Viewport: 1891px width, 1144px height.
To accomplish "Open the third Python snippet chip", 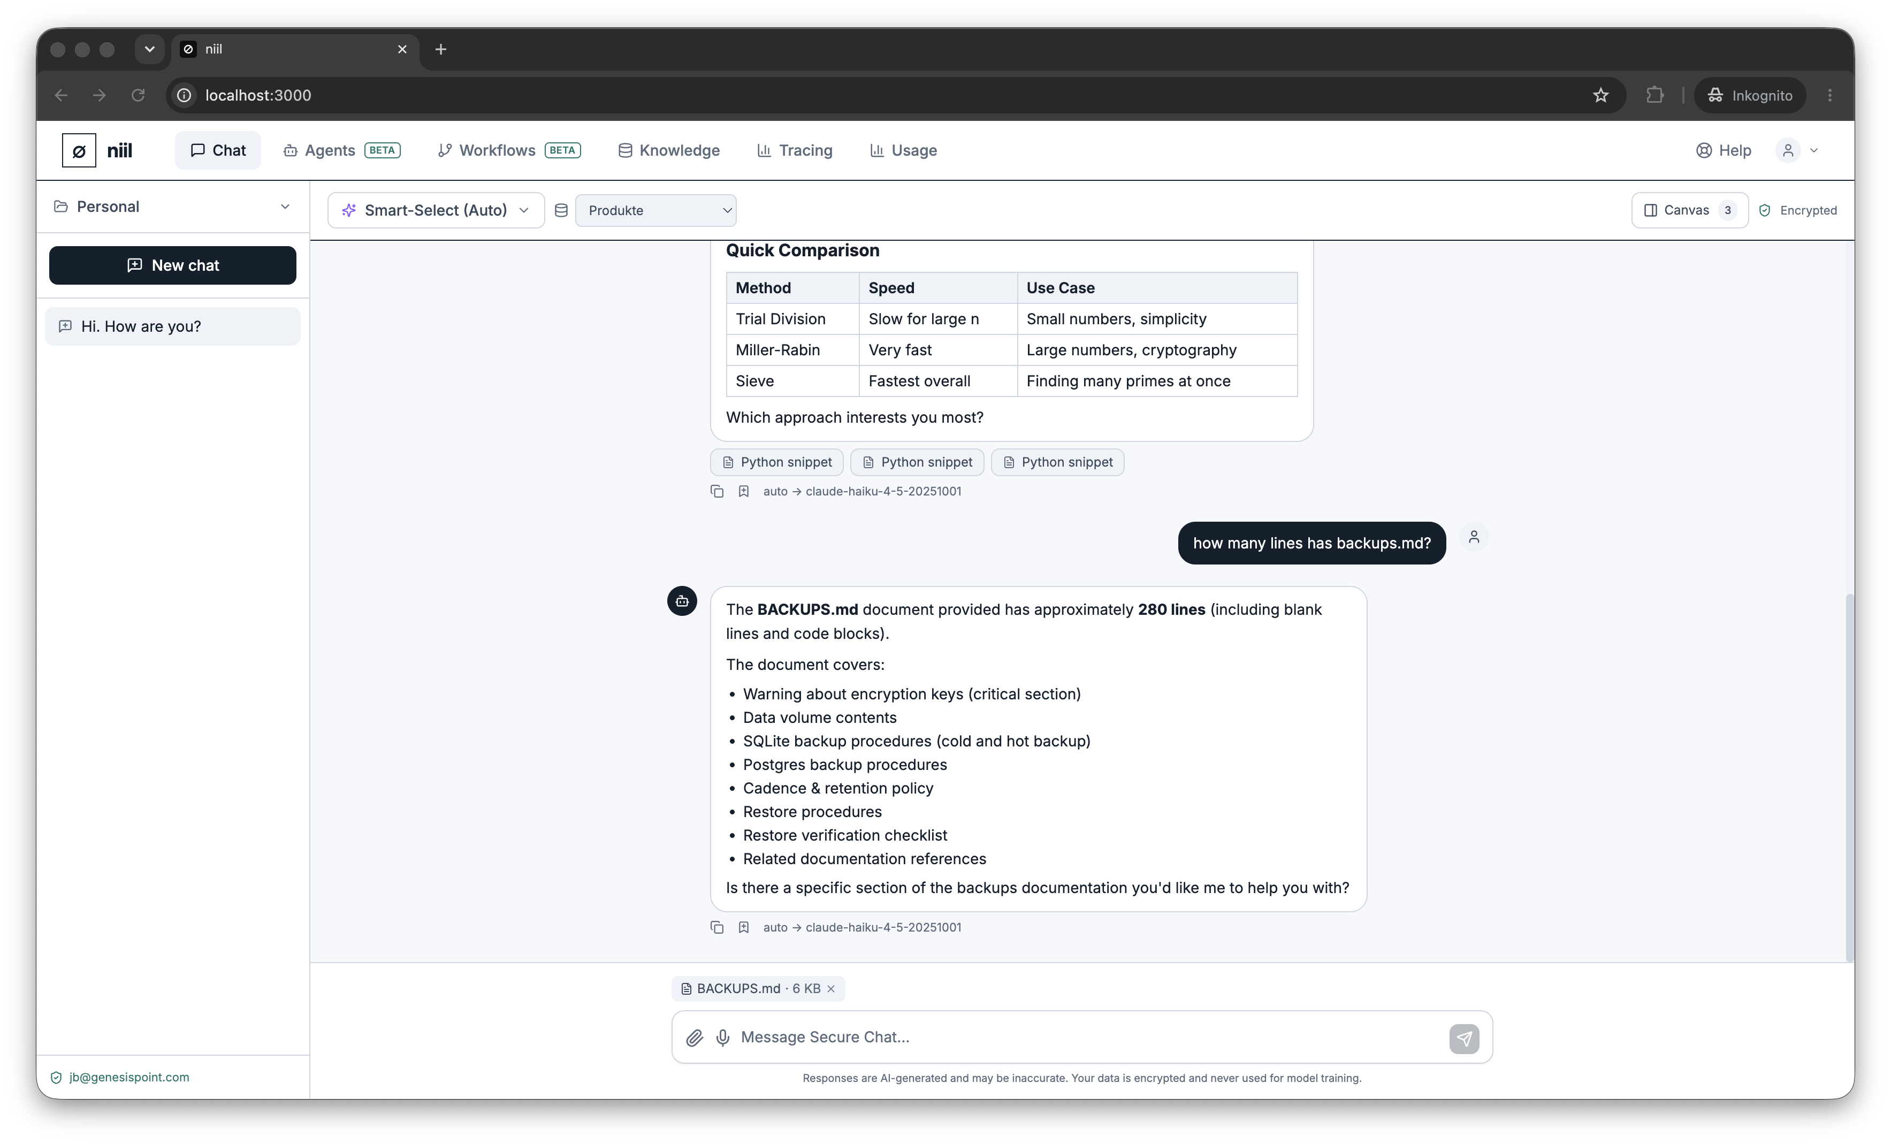I will point(1057,462).
